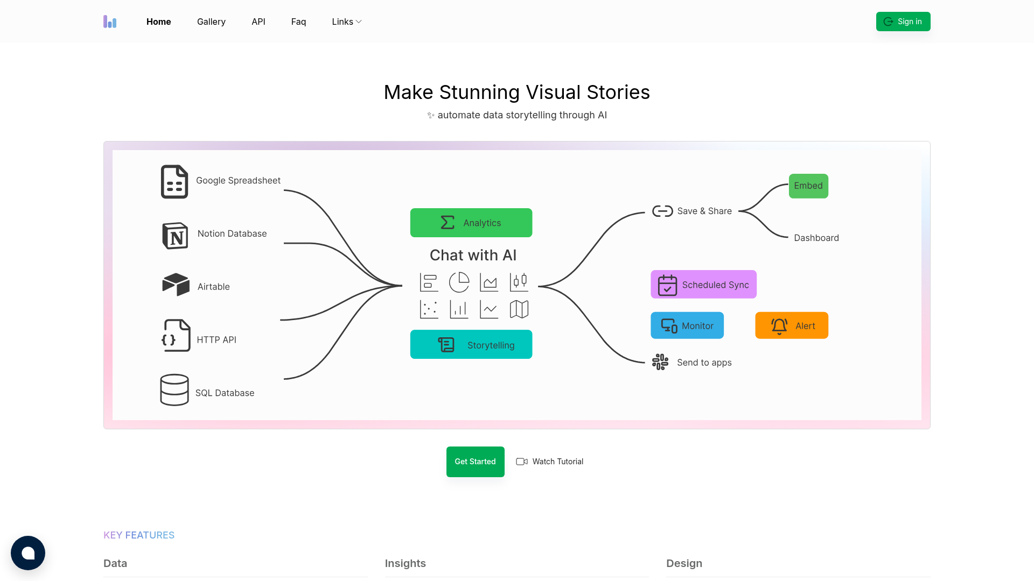Viewport: 1034px width, 581px height.
Task: Click the vertical bar chart icon
Action: click(x=459, y=309)
